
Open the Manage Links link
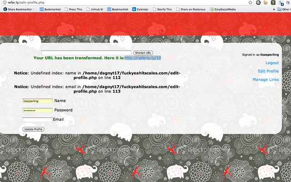266,79
